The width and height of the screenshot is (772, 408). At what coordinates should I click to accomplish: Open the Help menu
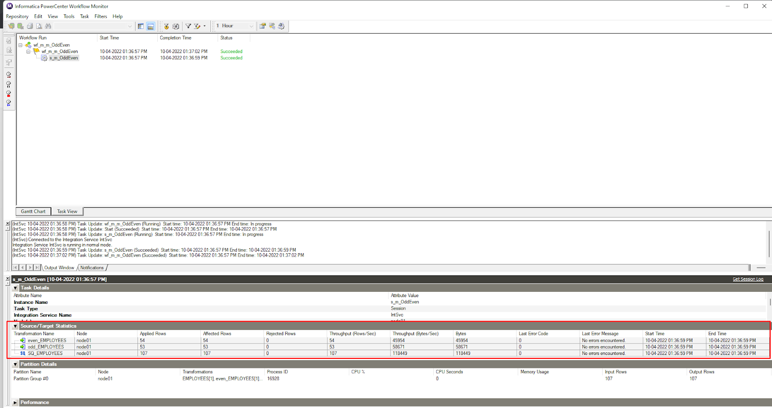(x=118, y=16)
